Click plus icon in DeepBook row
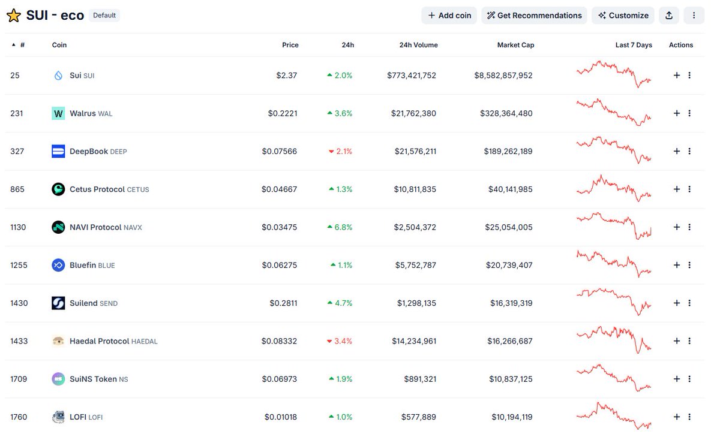Screen dimensions: 720x434 677,151
